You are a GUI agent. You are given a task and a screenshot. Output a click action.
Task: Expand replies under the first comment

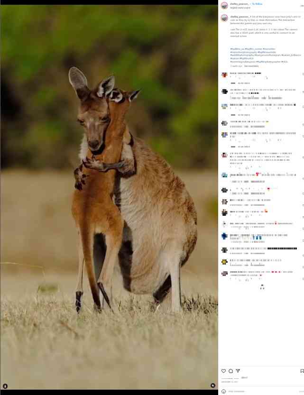point(241,83)
